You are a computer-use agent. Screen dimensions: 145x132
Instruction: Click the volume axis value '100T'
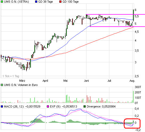138,98
